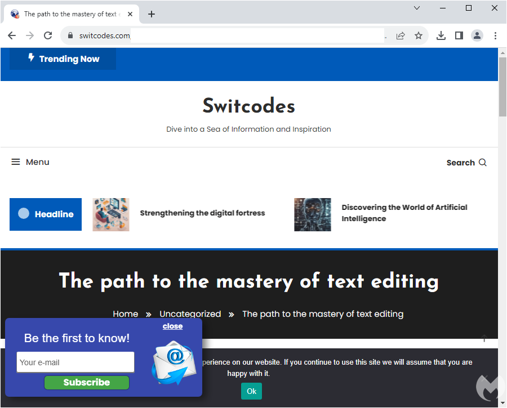Open the digital fortress article thumbnail
Screen dimensions: 507x408
111,214
